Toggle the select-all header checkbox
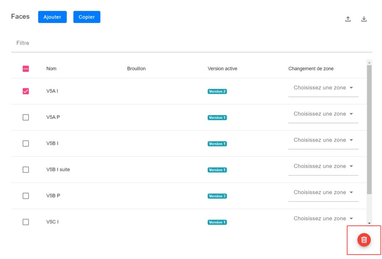 point(26,69)
